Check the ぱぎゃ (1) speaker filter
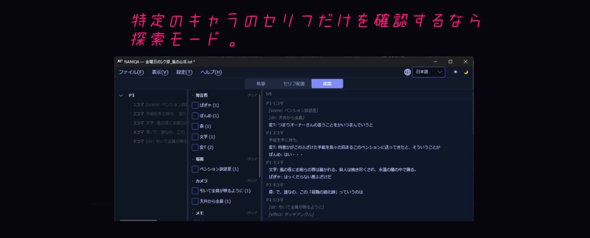The width and height of the screenshot is (590, 238). (195, 105)
